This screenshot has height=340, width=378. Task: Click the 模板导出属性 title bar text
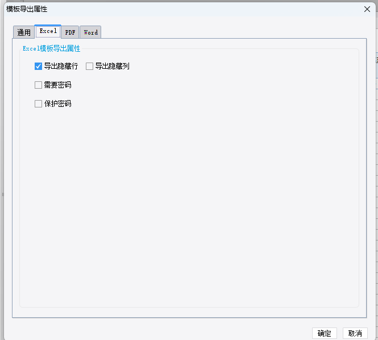pos(27,9)
